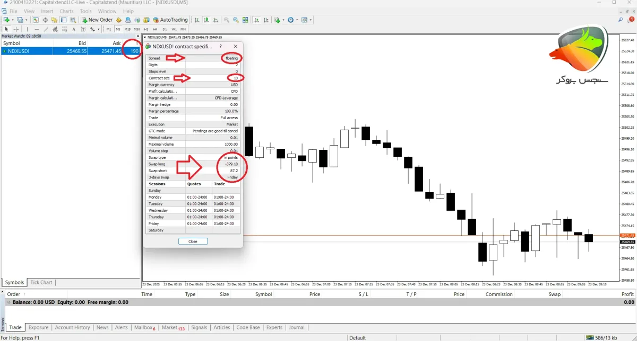This screenshot has height=341, width=637.
Task: Toggle chart Auto Scroll
Action: (x=256, y=20)
